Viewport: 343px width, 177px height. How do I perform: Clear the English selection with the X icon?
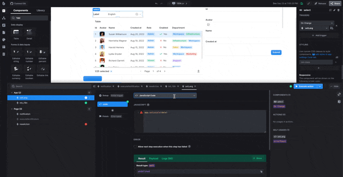click(137, 14)
